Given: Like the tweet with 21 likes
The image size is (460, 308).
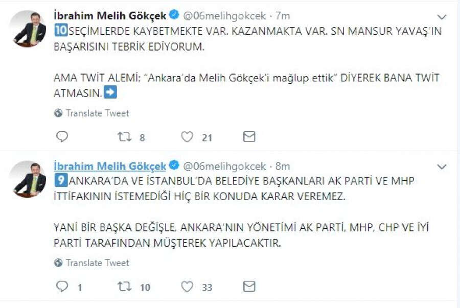Looking at the screenshot, I should click(188, 137).
